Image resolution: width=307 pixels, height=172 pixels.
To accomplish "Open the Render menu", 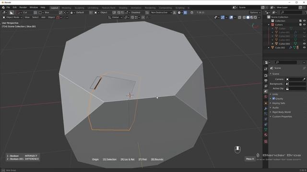I will pyautogui.click(x=23, y=8).
